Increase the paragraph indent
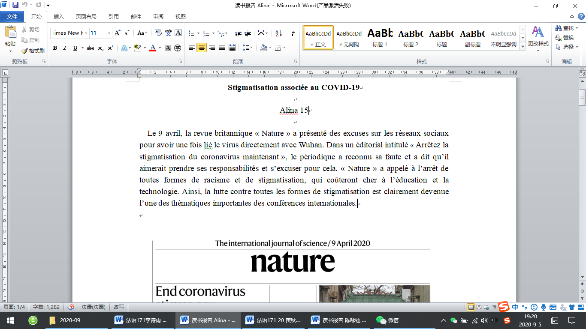This screenshot has width=586, height=329. (x=248, y=33)
